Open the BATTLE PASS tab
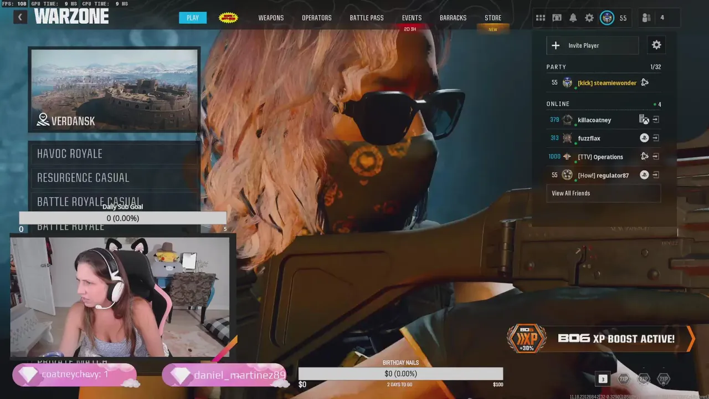The image size is (709, 399). coord(367,18)
